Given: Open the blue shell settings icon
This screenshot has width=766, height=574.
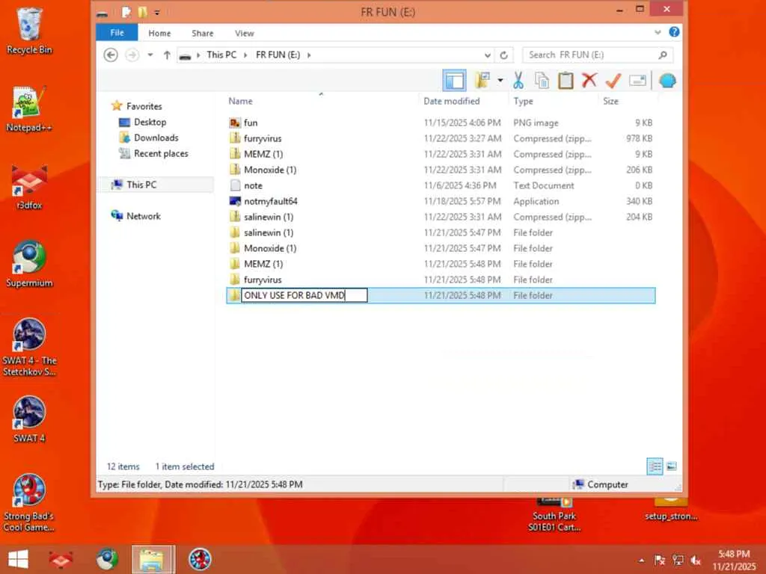Looking at the screenshot, I should [667, 81].
